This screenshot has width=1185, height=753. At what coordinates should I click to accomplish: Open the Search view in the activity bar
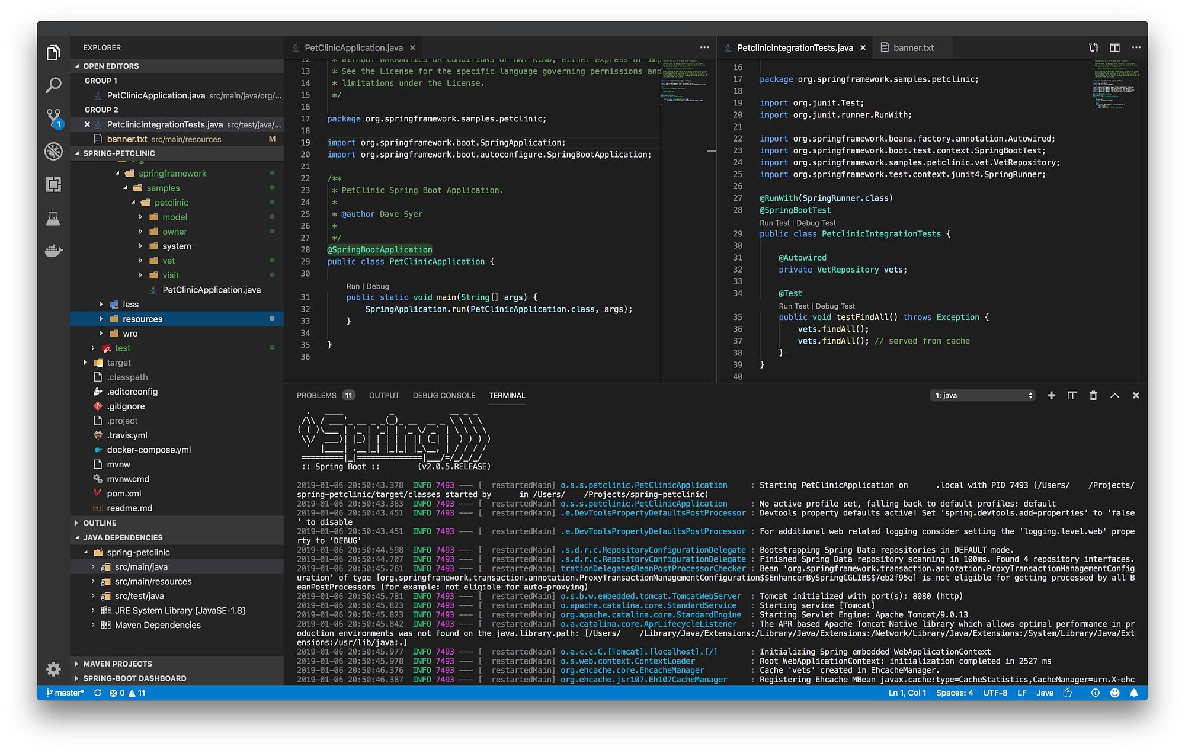53,85
